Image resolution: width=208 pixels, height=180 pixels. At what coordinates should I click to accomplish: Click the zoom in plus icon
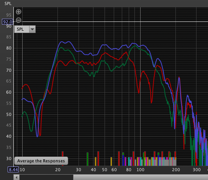point(18,12)
